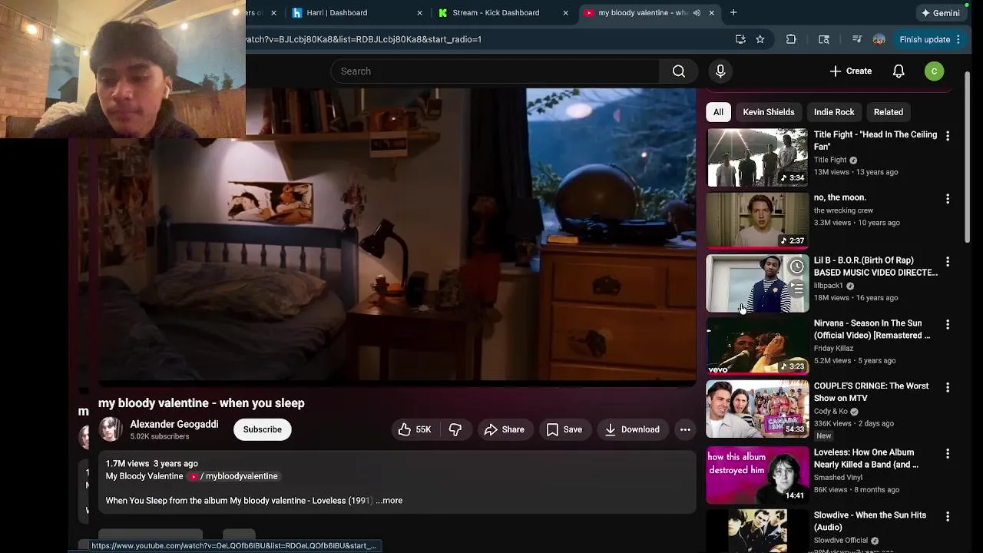Image resolution: width=983 pixels, height=553 pixels.
Task: Open more actions three-dot menu beside Download
Action: [685, 429]
